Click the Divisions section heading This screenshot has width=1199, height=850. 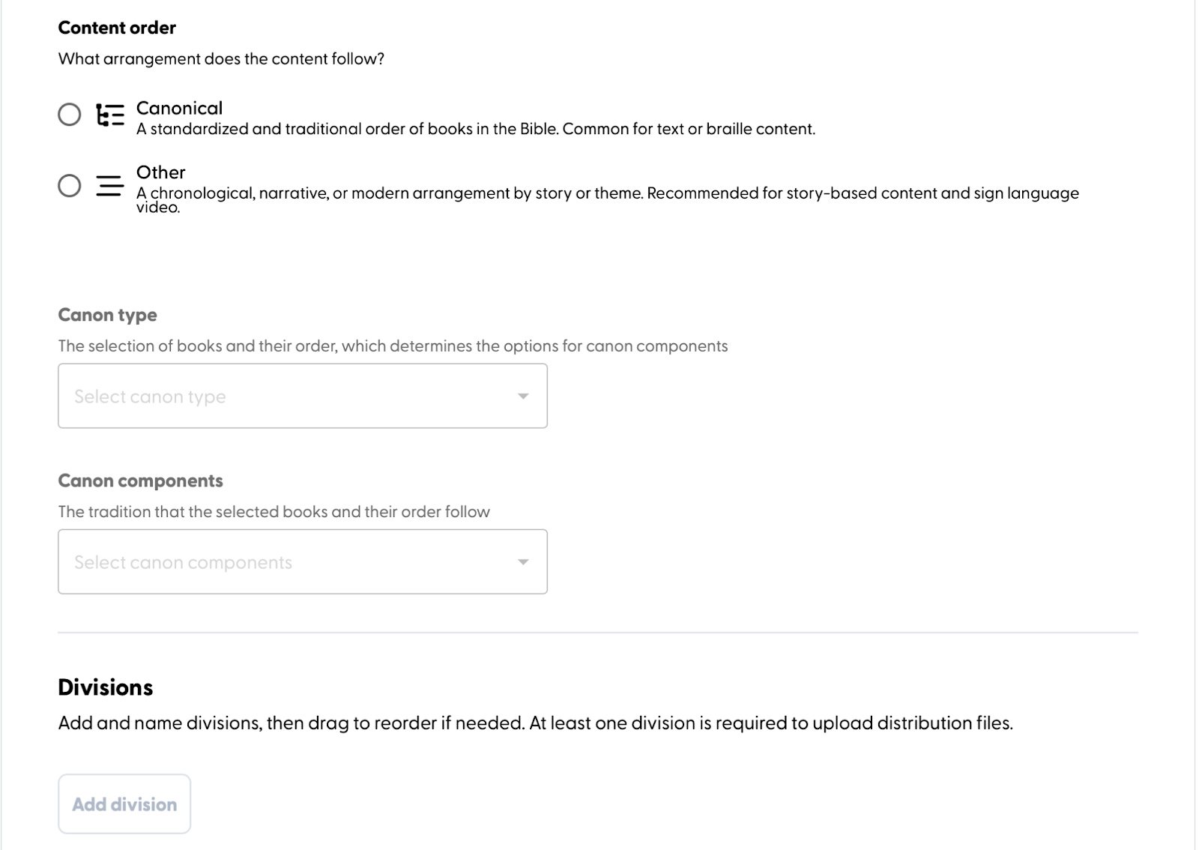click(x=106, y=687)
